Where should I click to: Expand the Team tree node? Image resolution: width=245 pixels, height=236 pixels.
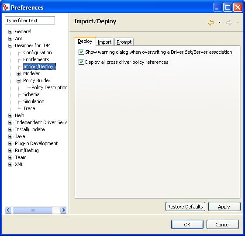pyautogui.click(x=10, y=157)
